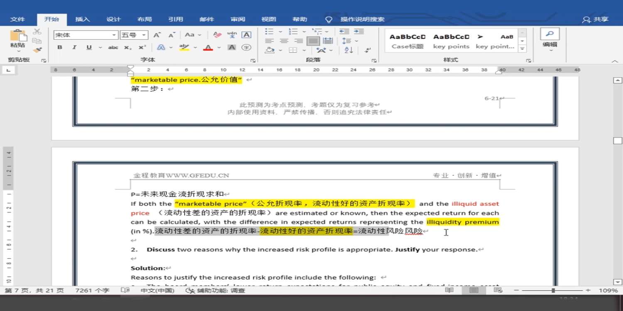Open the 审阅 ribbon tab
623x311 pixels.
(238, 19)
